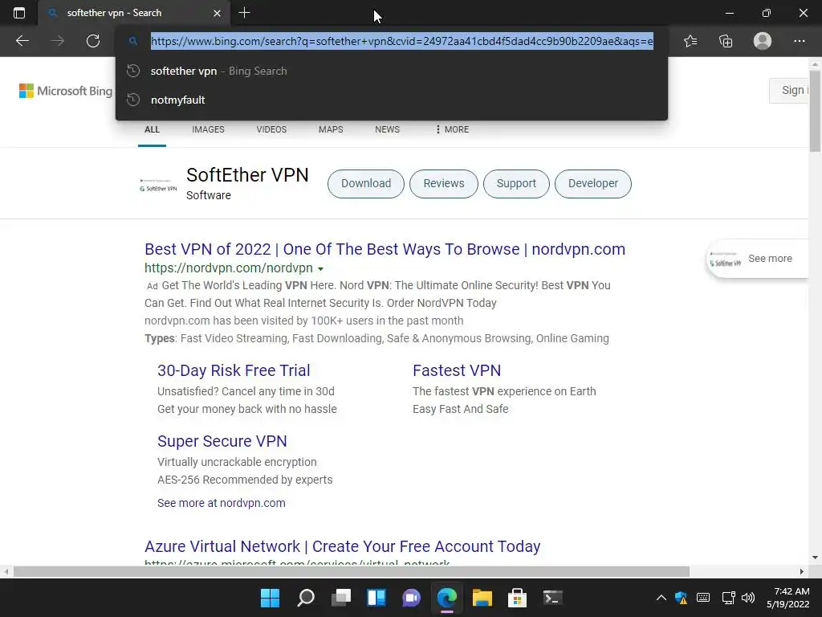
Task: Click the Developer pill button
Action: tap(593, 184)
